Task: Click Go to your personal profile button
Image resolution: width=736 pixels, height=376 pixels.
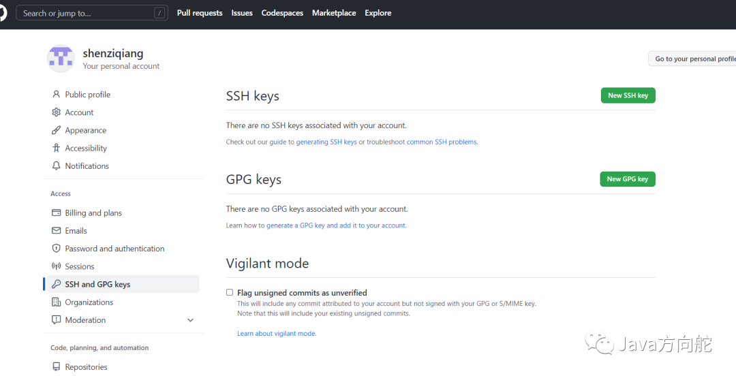Action: [x=692, y=59]
